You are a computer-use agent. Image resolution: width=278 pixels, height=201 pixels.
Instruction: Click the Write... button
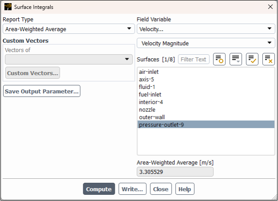[x=133, y=189]
